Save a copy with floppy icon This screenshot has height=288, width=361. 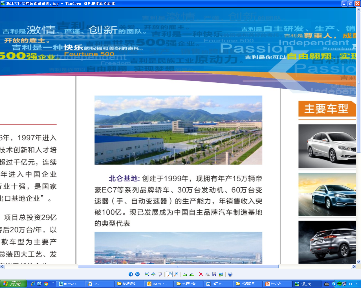[x=214, y=274]
